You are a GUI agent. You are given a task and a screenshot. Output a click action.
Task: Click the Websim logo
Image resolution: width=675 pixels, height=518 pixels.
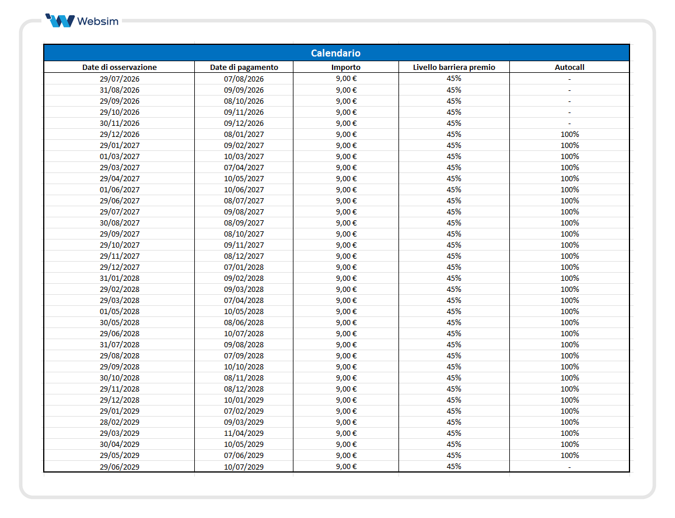tap(82, 20)
